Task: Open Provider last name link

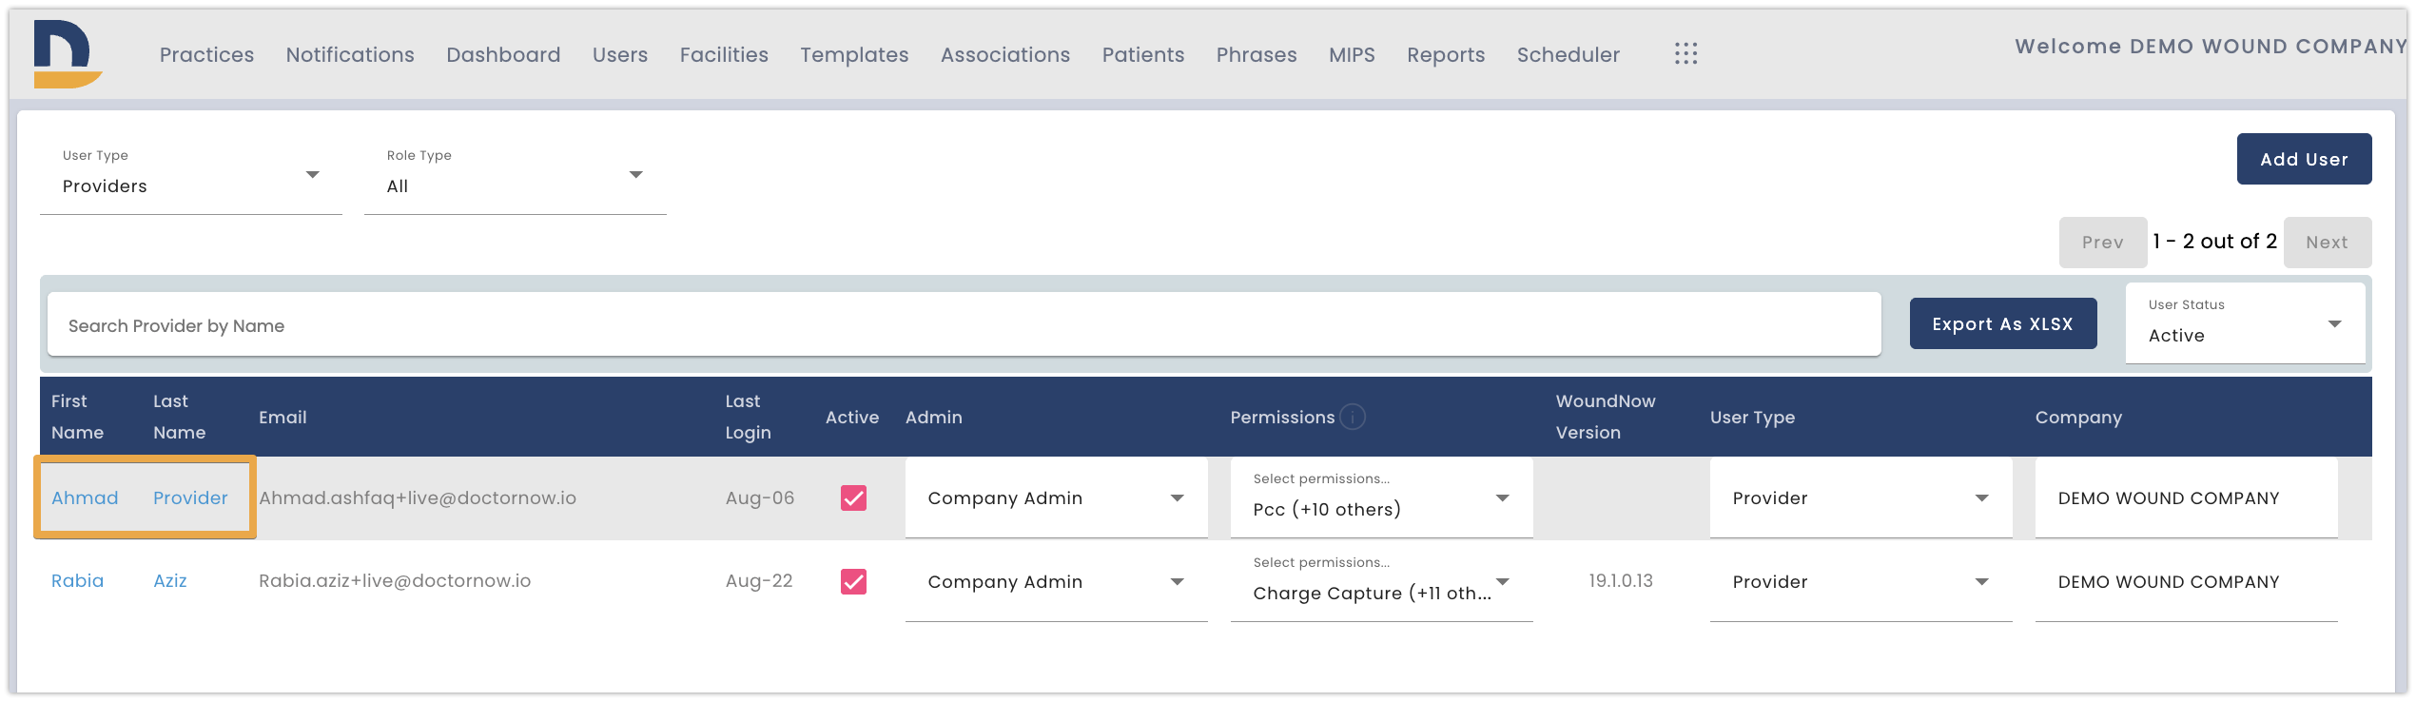Action: 190,497
